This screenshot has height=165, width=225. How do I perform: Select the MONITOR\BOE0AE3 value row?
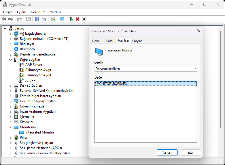[x=146, y=84]
